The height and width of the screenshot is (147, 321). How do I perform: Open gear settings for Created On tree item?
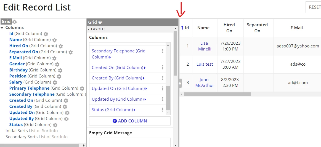(66, 101)
